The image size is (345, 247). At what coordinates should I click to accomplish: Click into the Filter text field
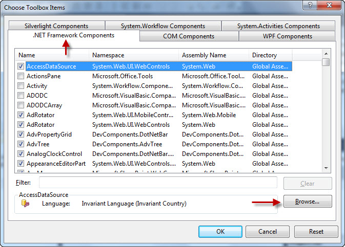pos(158,183)
